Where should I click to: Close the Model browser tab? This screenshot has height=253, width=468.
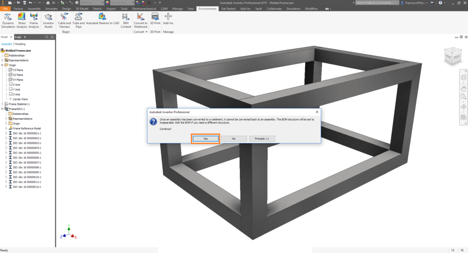tap(11, 37)
